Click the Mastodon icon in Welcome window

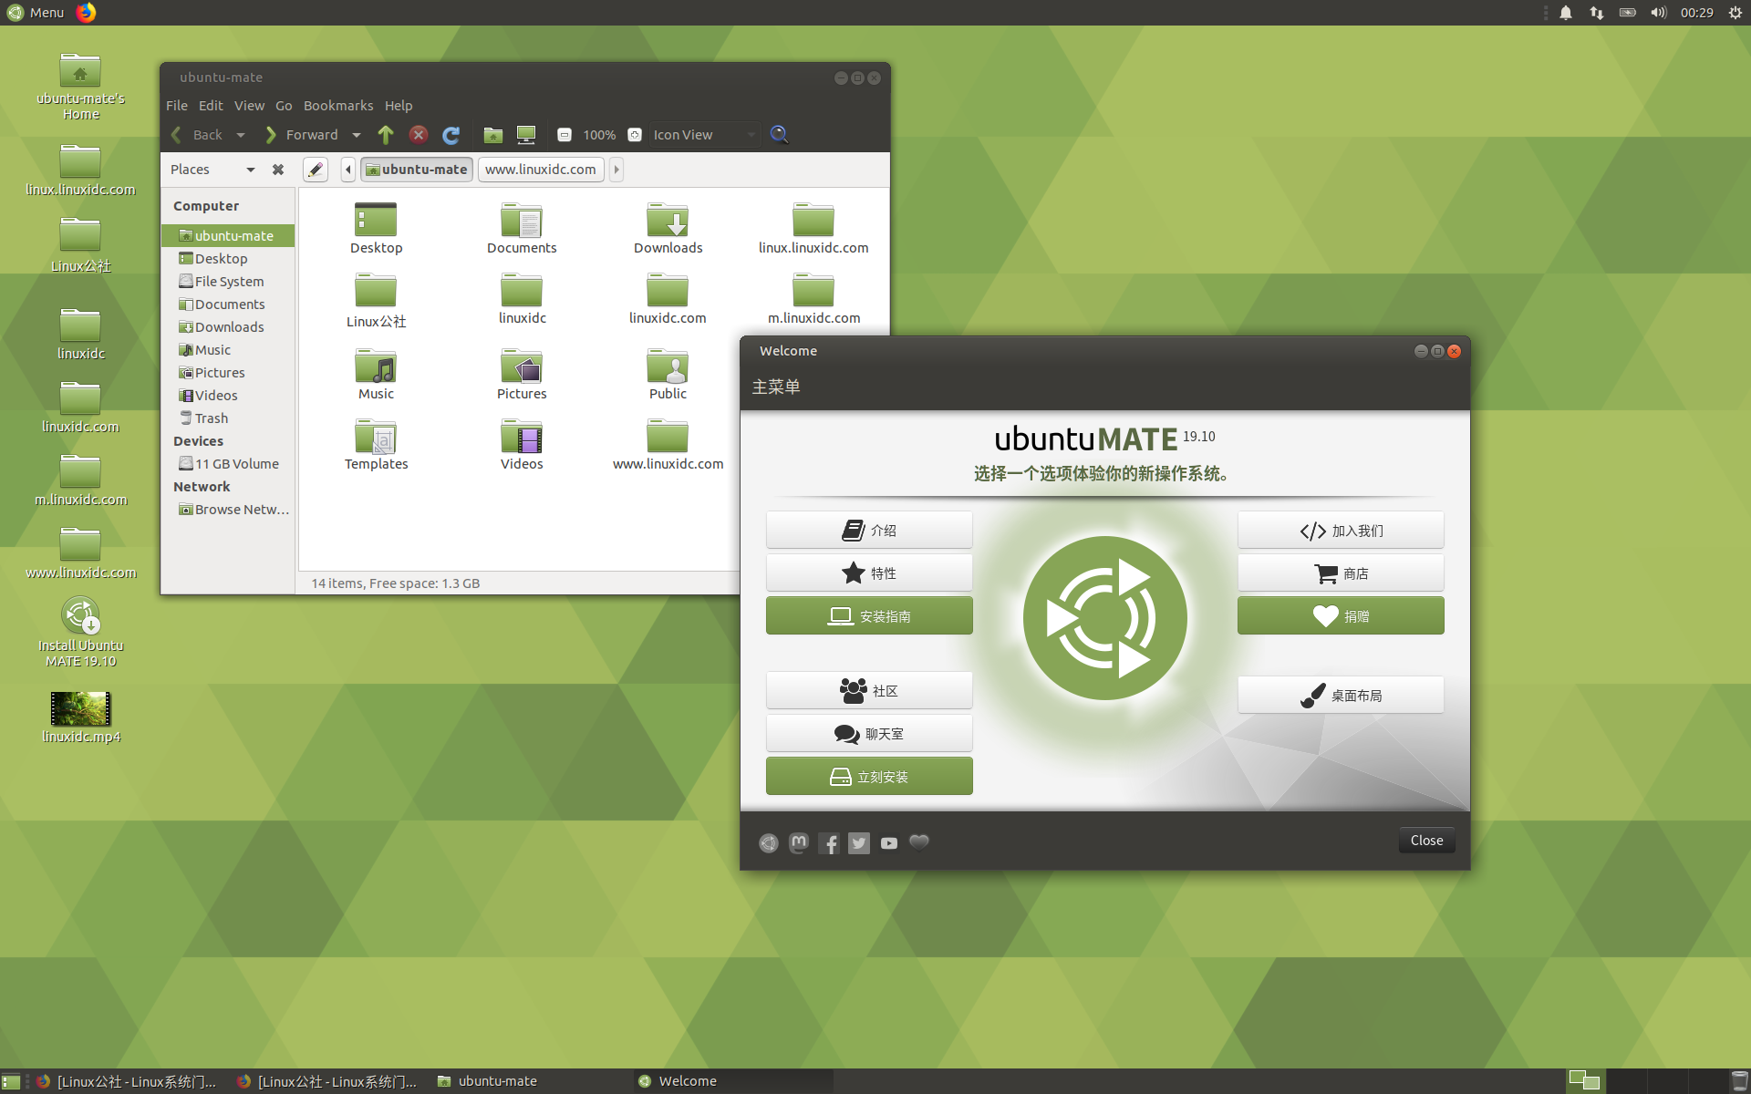pos(799,842)
